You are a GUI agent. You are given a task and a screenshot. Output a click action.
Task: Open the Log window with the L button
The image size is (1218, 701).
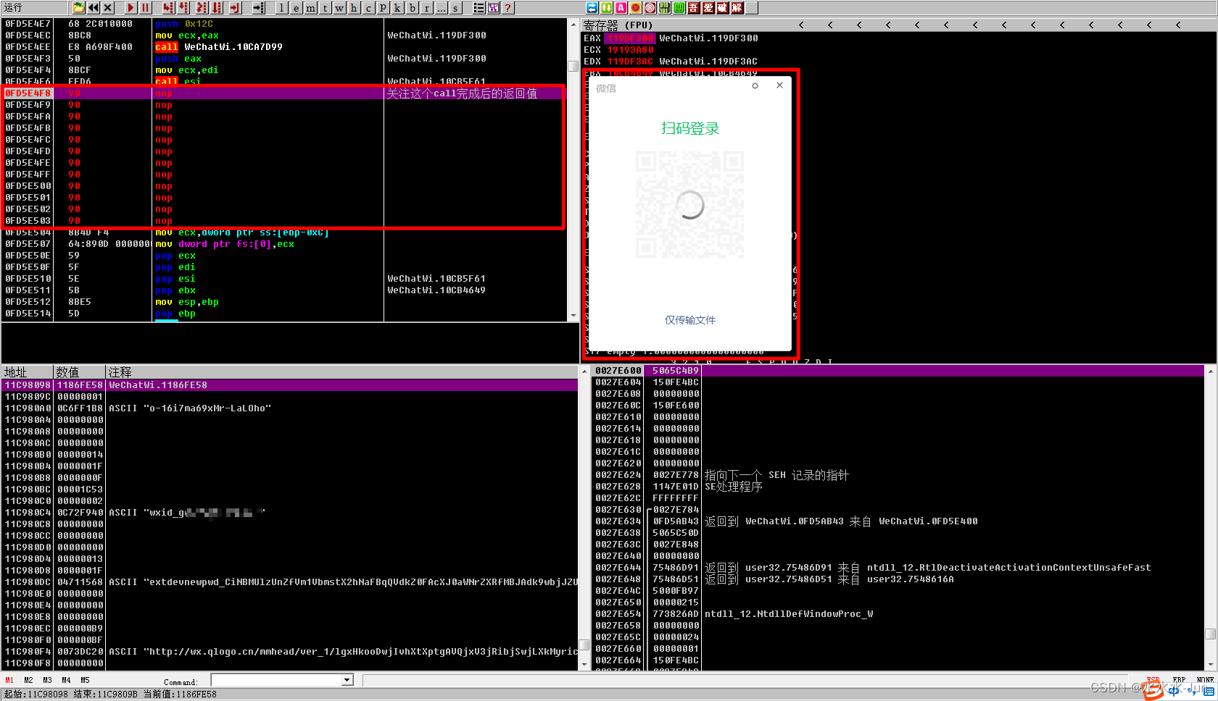pos(281,8)
